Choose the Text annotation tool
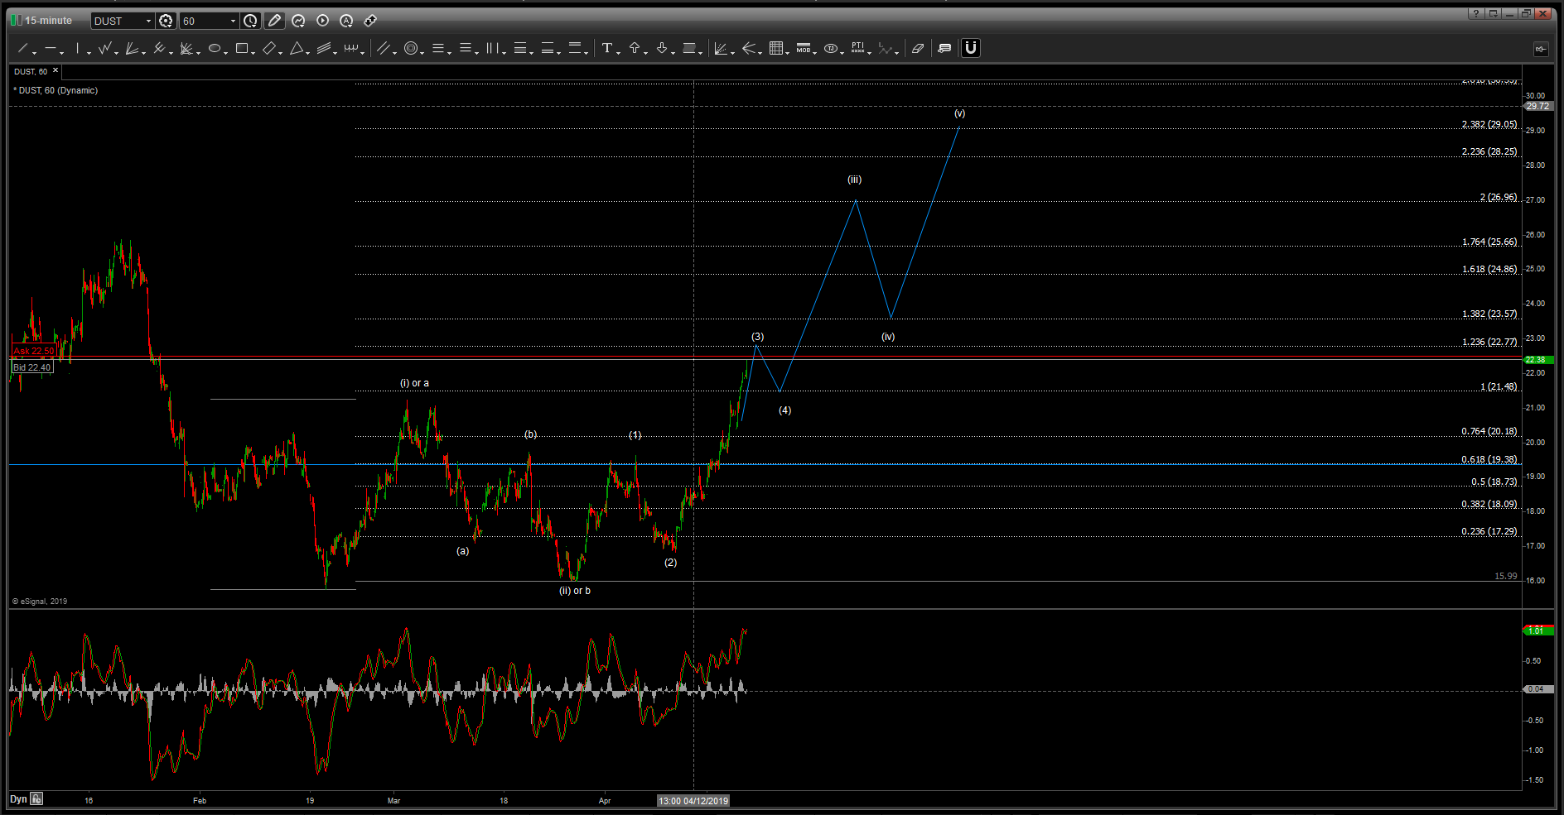This screenshot has height=815, width=1564. (607, 49)
